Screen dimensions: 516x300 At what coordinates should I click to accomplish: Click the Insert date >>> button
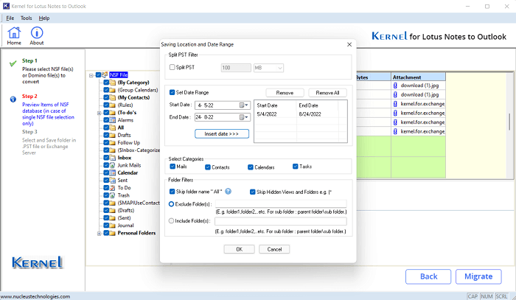point(221,134)
